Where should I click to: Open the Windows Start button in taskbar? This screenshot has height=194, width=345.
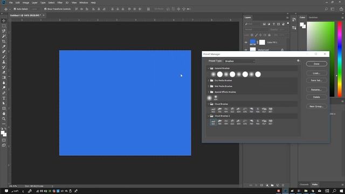point(341,191)
